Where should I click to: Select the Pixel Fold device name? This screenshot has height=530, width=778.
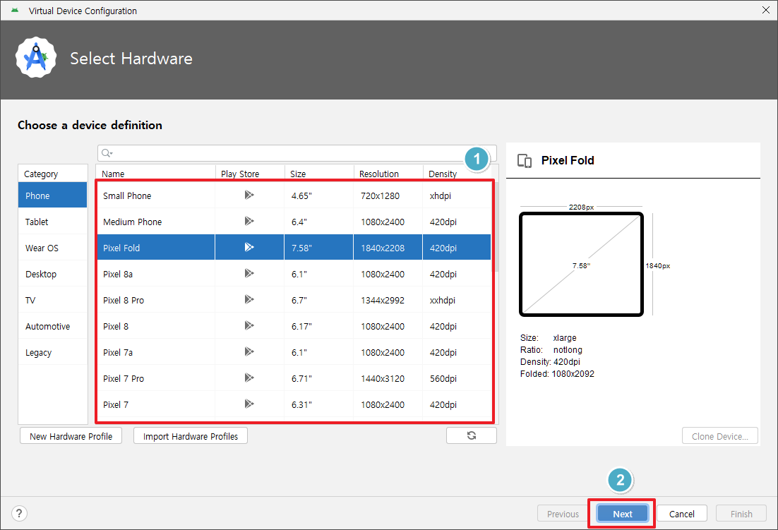(x=121, y=248)
